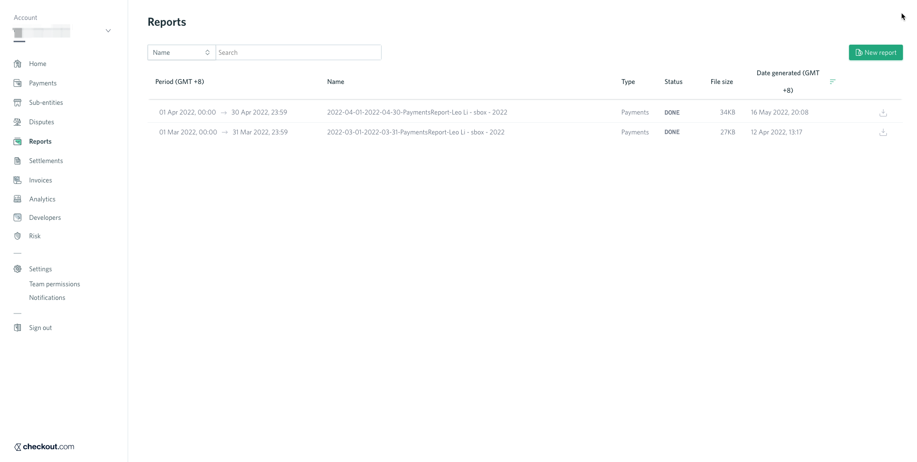Screen dimensions: 917x462
Task: Open Team permissions link
Action: coord(54,284)
